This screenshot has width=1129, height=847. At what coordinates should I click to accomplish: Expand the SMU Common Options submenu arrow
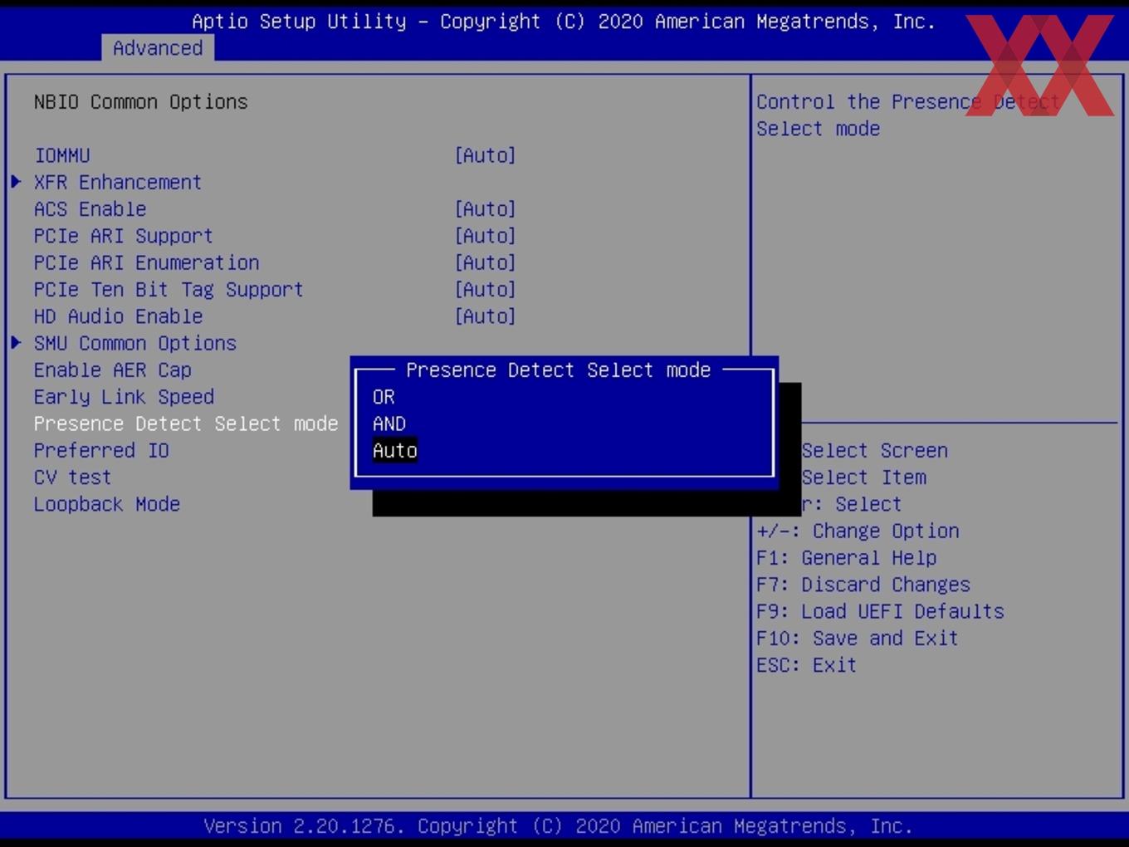tap(16, 343)
